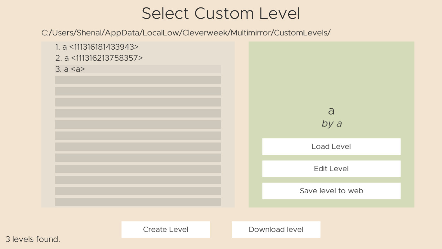Screen dimensions: 442x249
Task: Click the Select Custom Level title
Action: [221, 13]
